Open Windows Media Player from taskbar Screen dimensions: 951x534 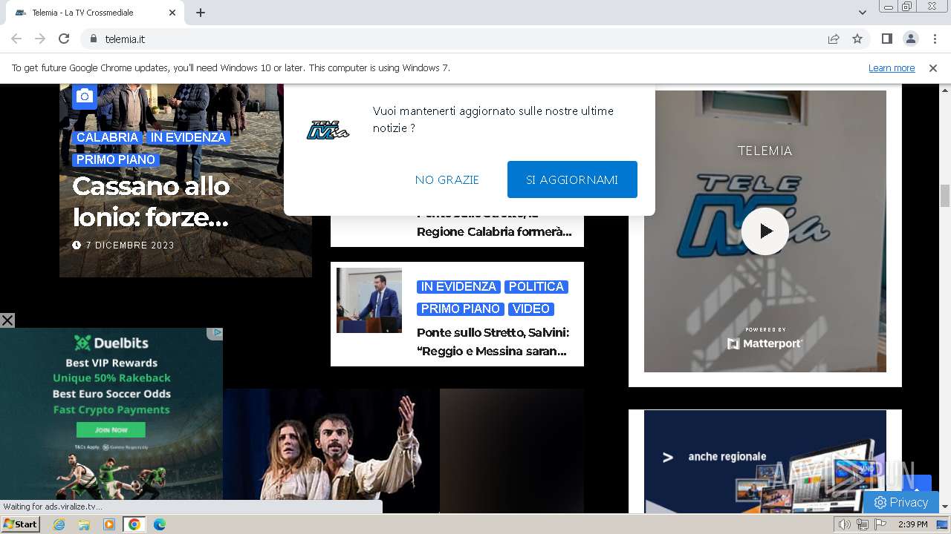(x=109, y=524)
